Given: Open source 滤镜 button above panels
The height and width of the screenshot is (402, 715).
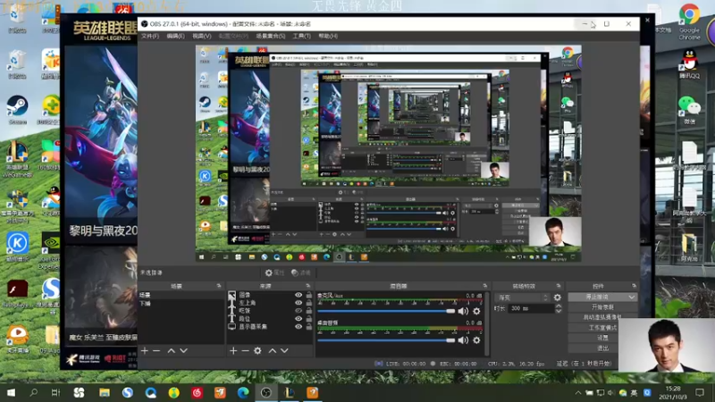Looking at the screenshot, I should 301,272.
